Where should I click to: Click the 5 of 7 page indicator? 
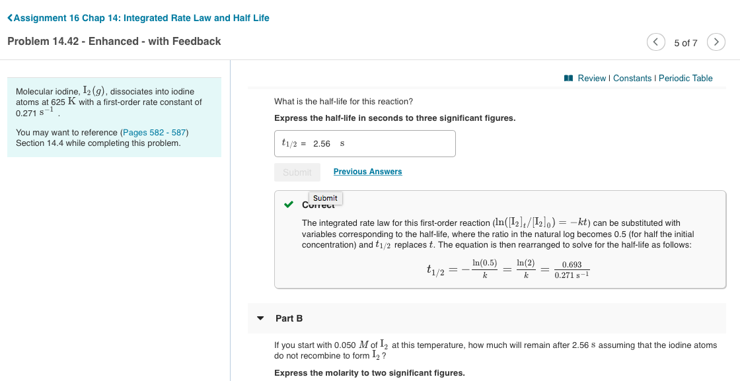[x=686, y=42]
